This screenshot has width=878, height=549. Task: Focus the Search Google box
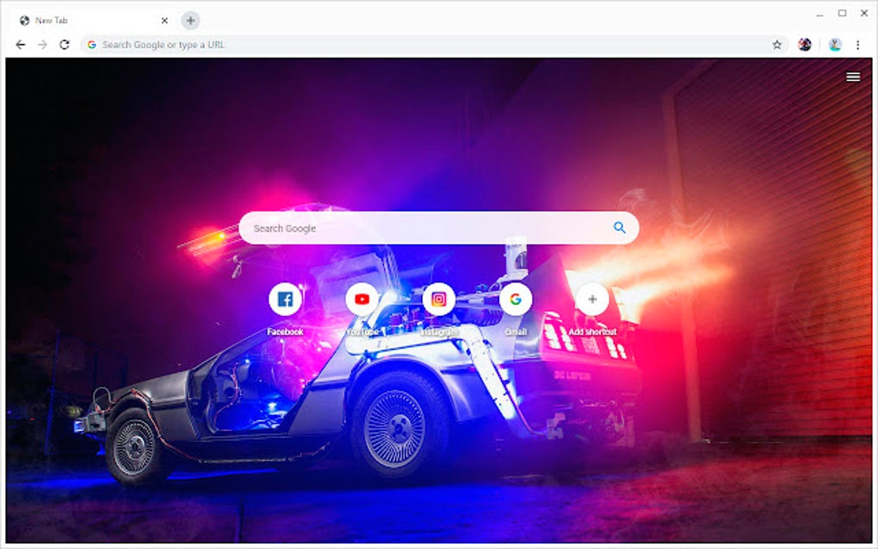point(438,228)
